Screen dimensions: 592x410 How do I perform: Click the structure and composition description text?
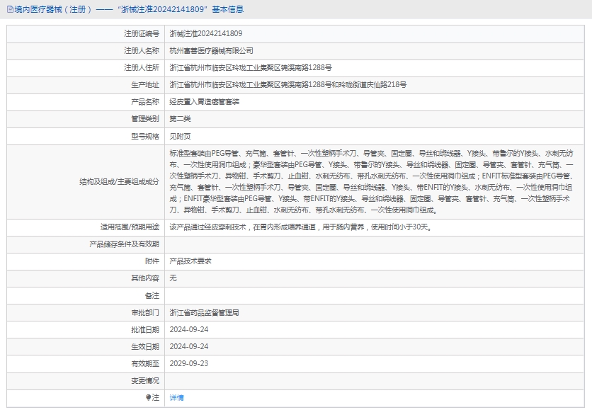pos(371,181)
